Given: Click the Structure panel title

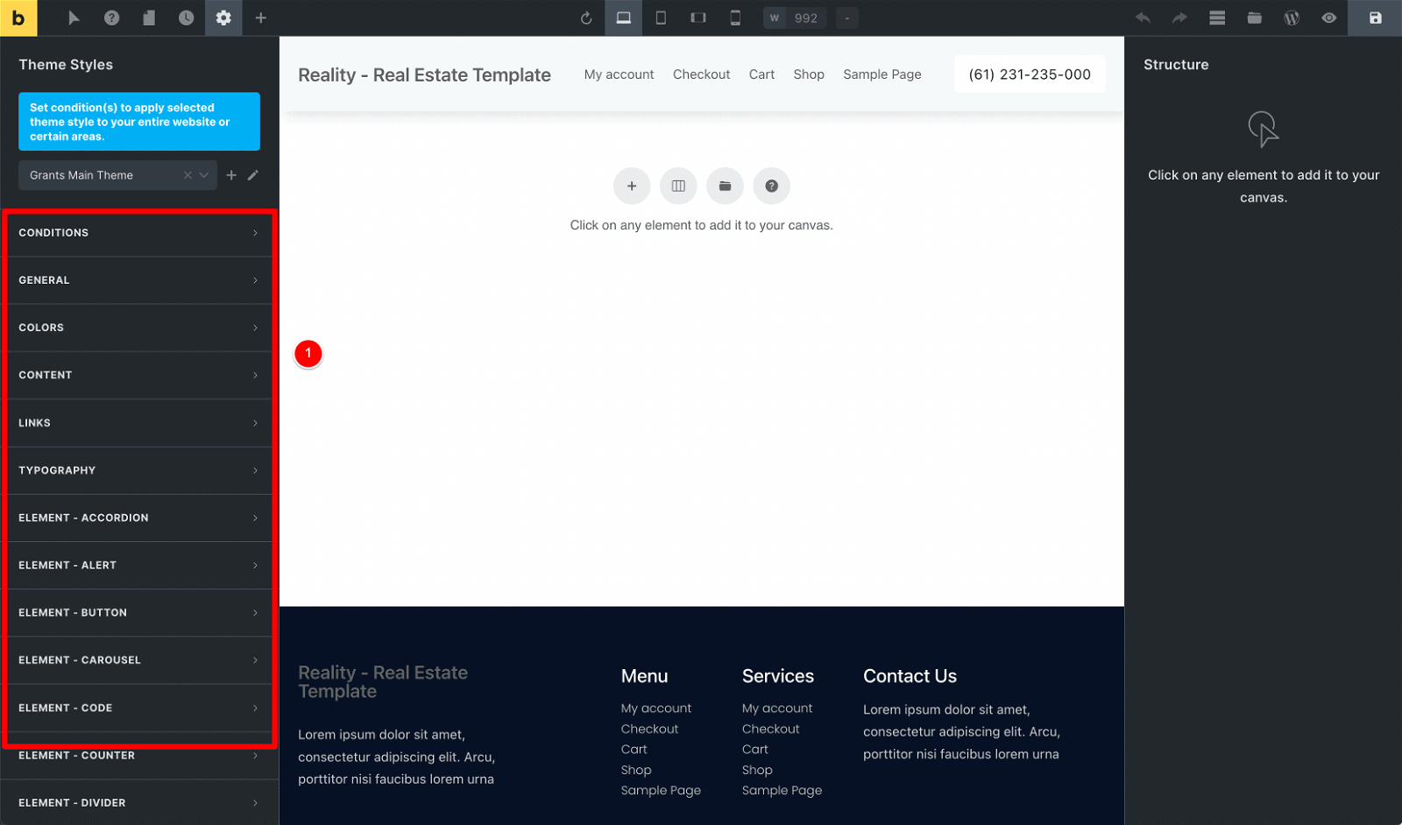Looking at the screenshot, I should [x=1176, y=65].
